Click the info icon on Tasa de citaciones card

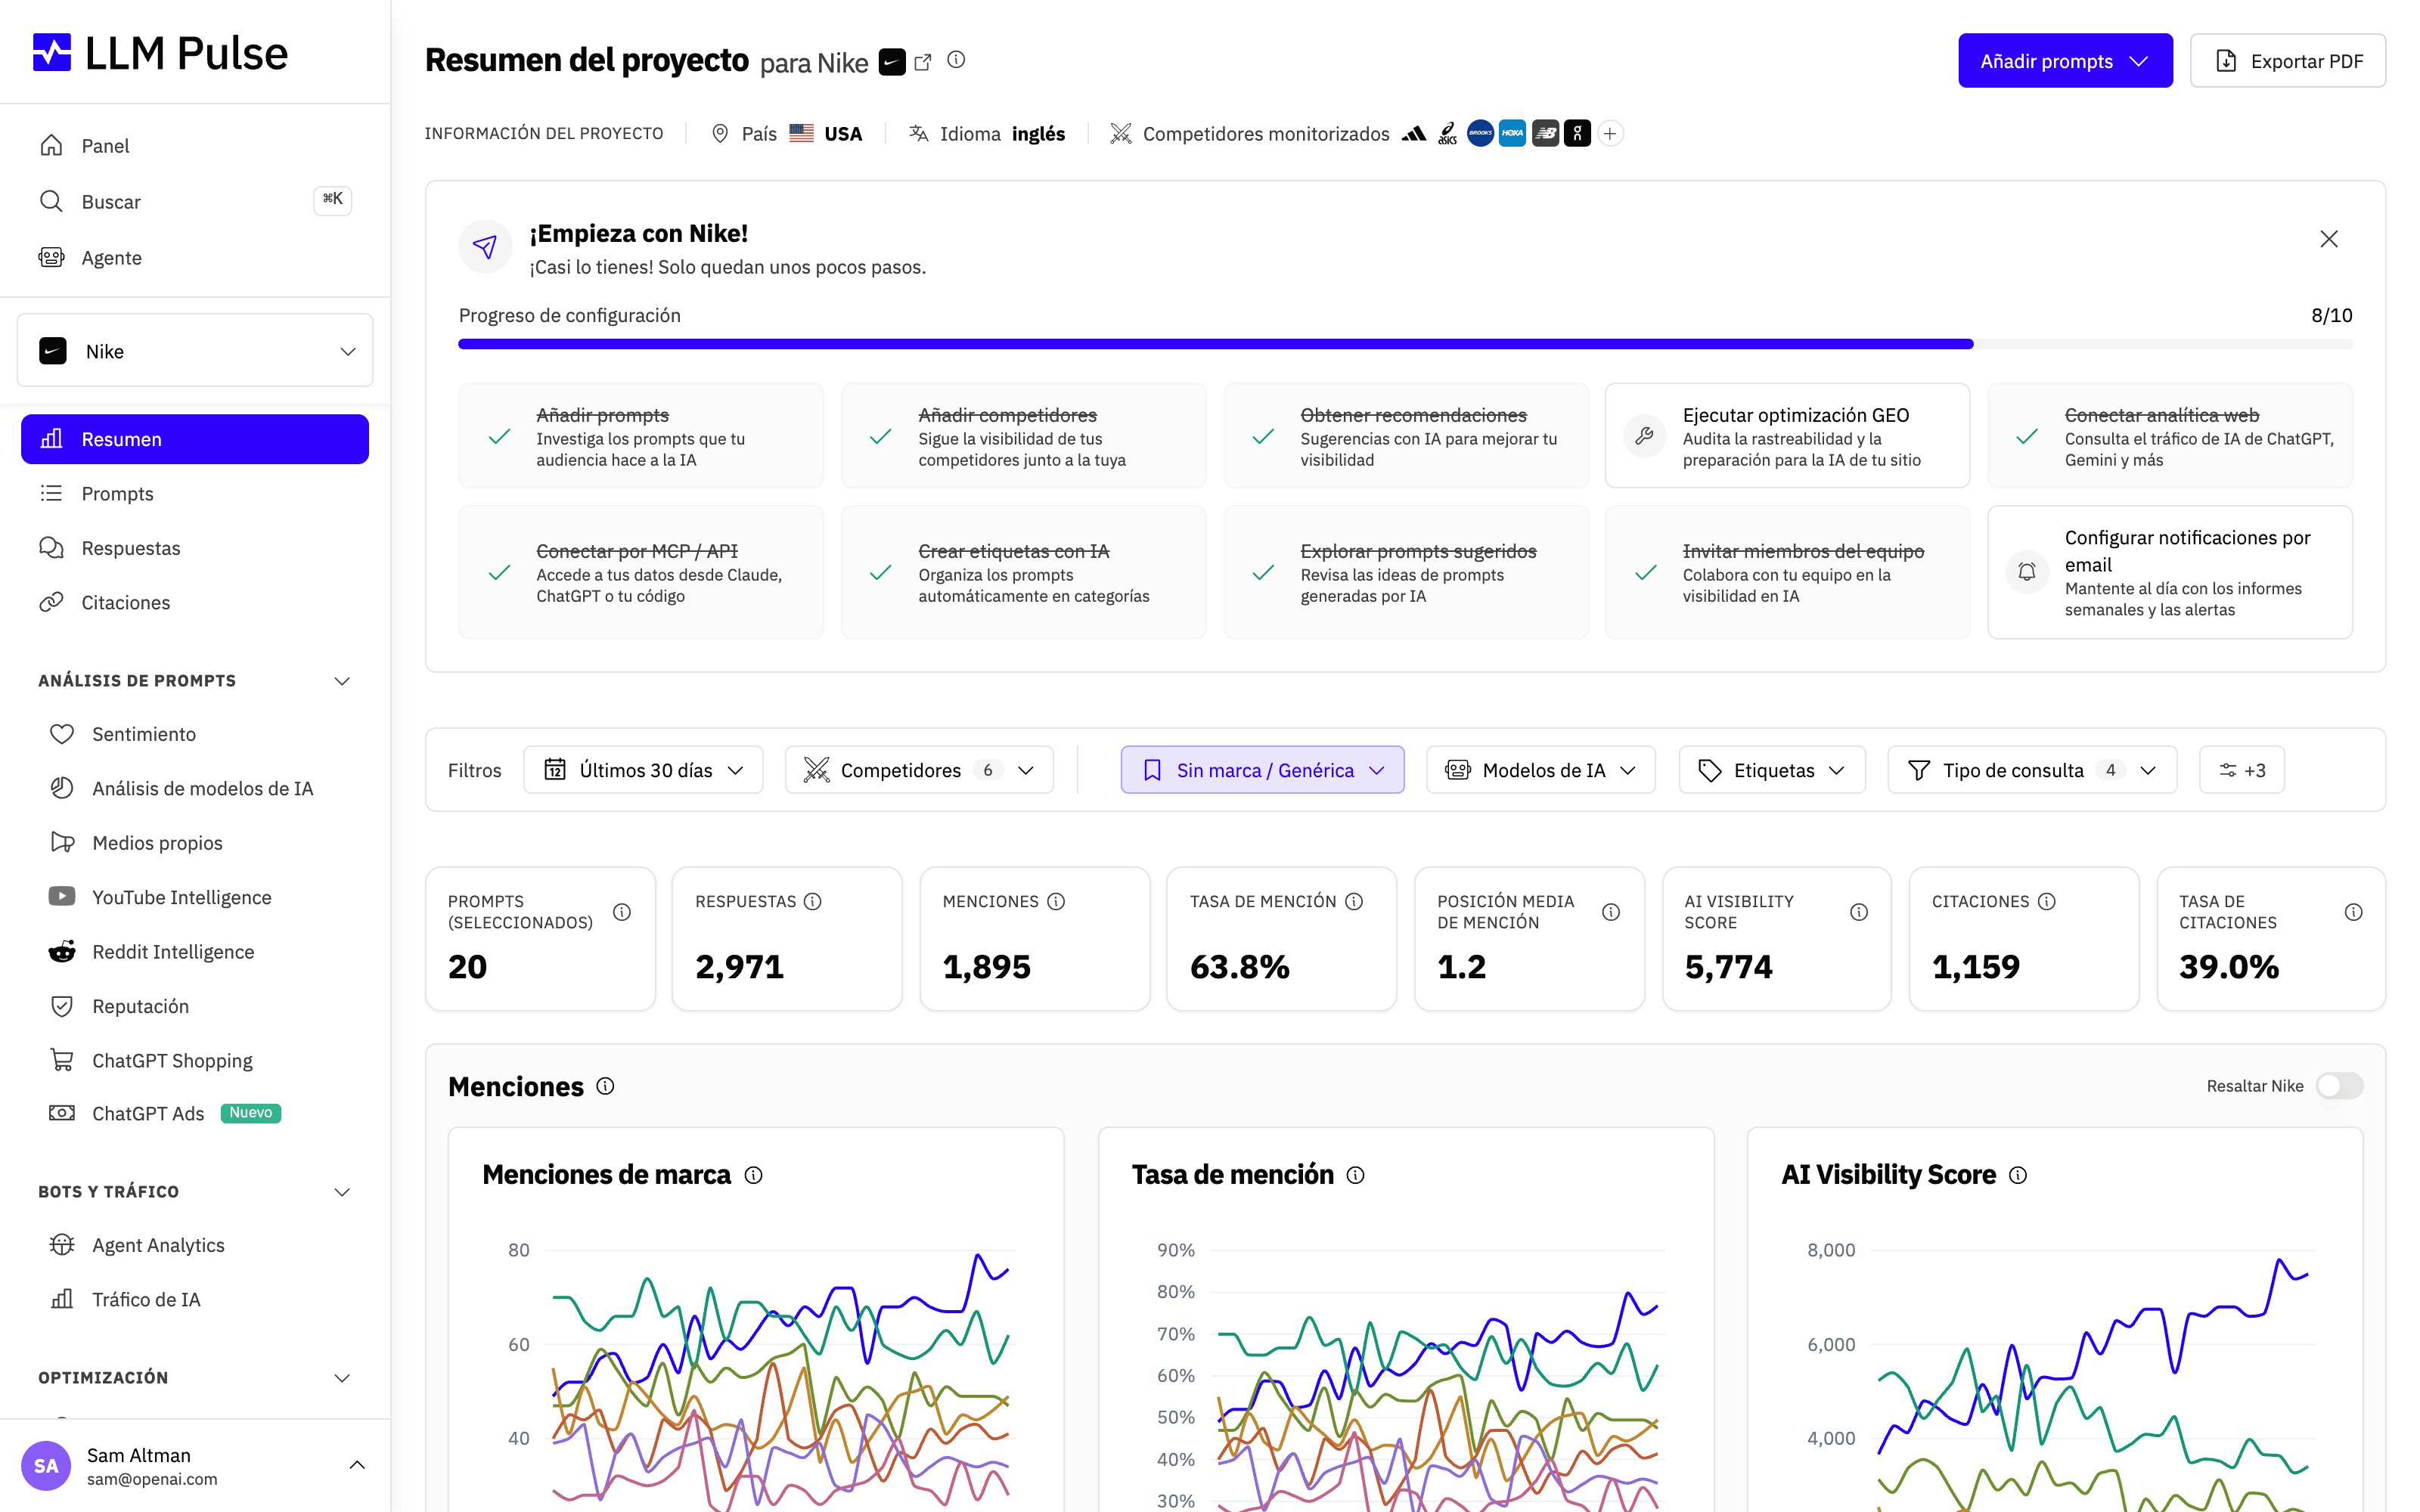click(2354, 912)
